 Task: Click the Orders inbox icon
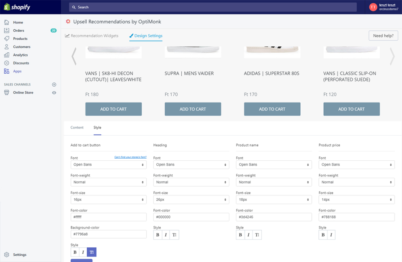pyautogui.click(x=7, y=31)
